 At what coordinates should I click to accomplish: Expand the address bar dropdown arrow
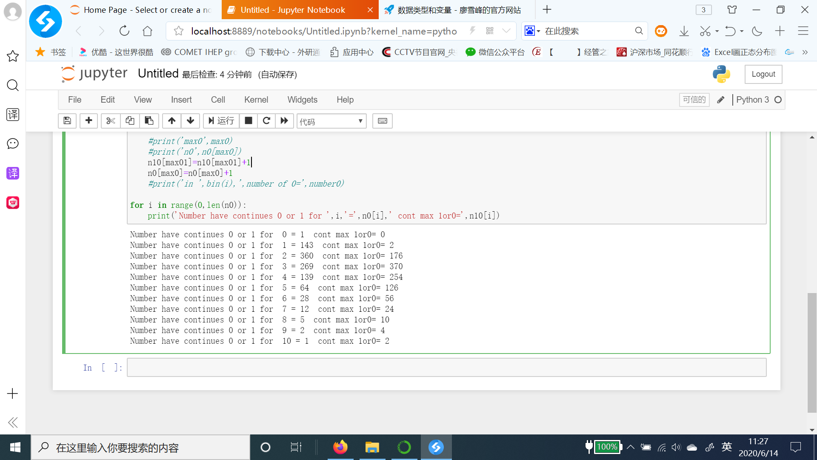point(506,31)
